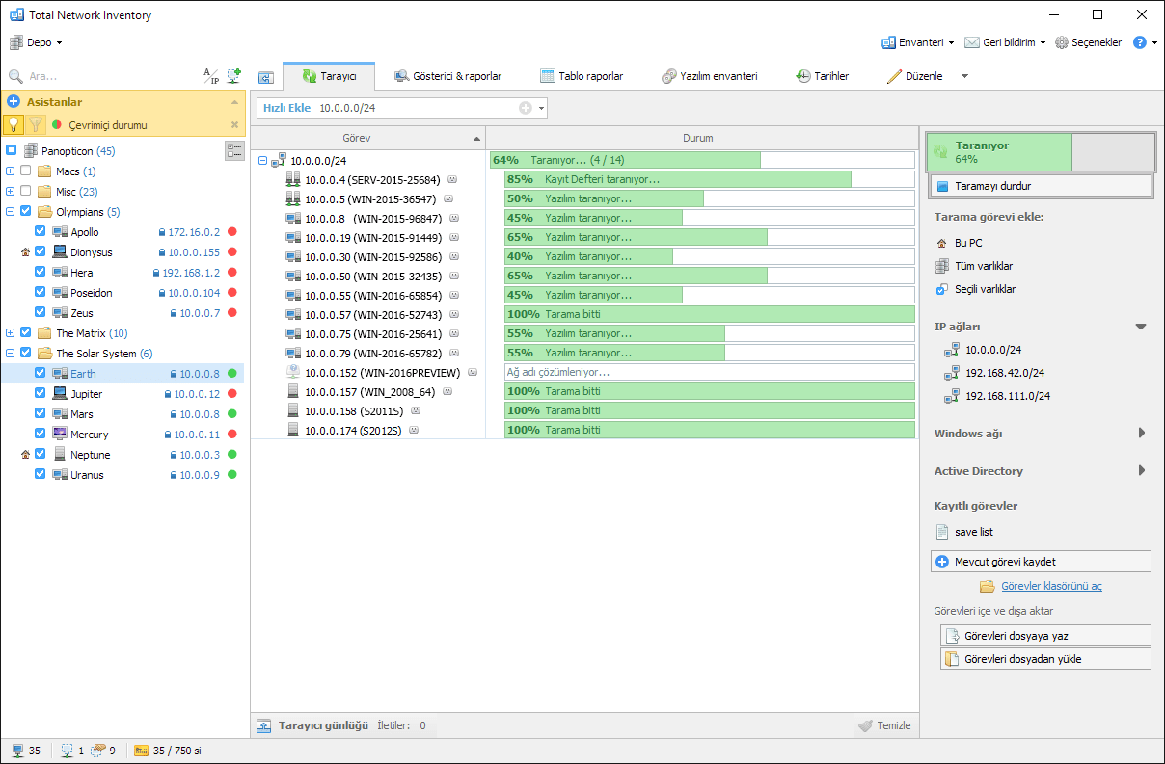1165x764 pixels.
Task: Toggle the Macs folder checkbox
Action: pos(26,171)
